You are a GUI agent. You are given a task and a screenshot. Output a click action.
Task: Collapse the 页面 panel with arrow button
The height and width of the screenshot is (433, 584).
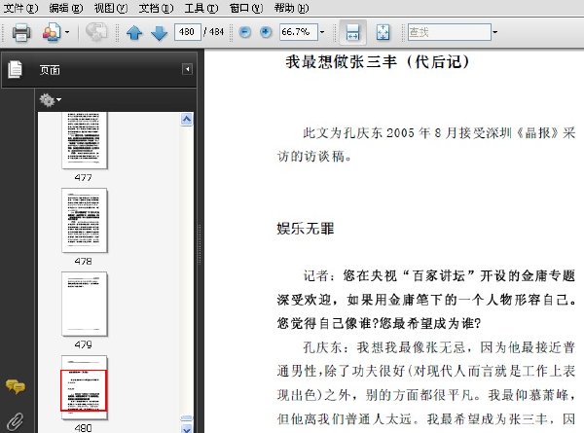[187, 69]
